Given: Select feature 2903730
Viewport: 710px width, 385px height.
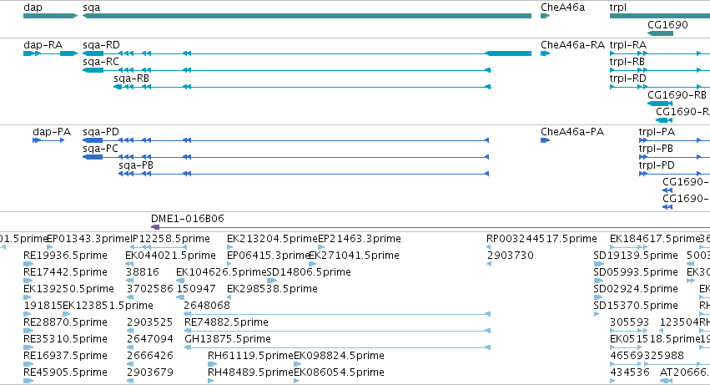Looking at the screenshot, I should (511, 256).
